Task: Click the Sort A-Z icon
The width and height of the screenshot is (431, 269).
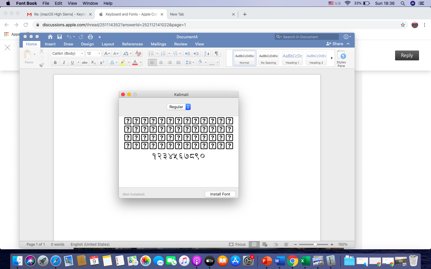Action: point(207,54)
